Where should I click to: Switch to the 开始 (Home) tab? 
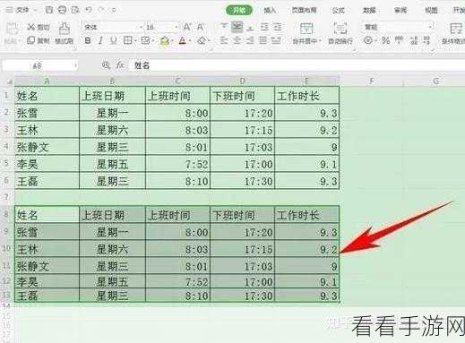pos(239,10)
